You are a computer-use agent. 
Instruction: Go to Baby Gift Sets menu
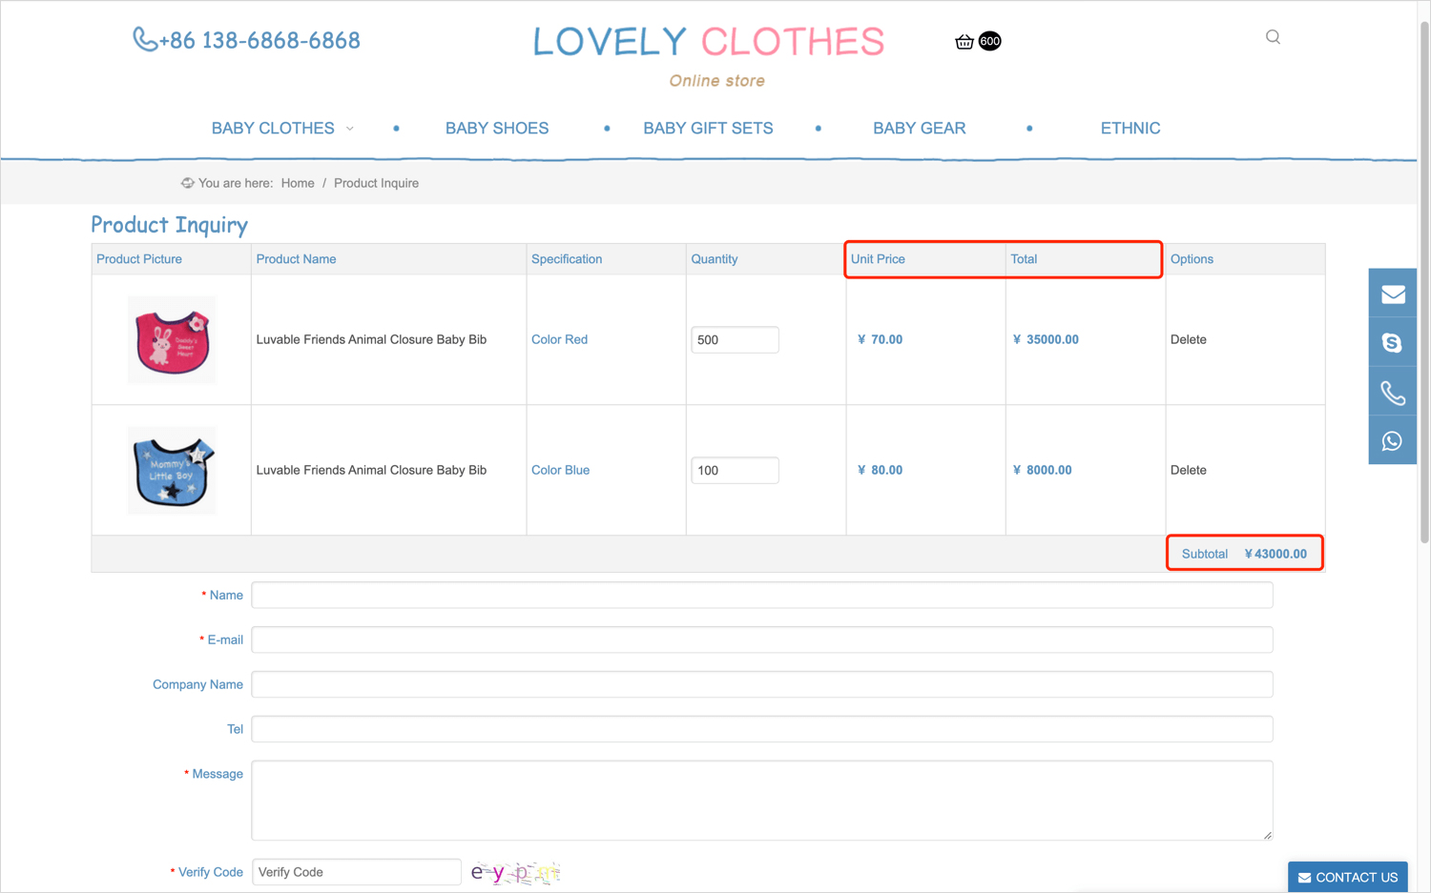[x=708, y=129]
